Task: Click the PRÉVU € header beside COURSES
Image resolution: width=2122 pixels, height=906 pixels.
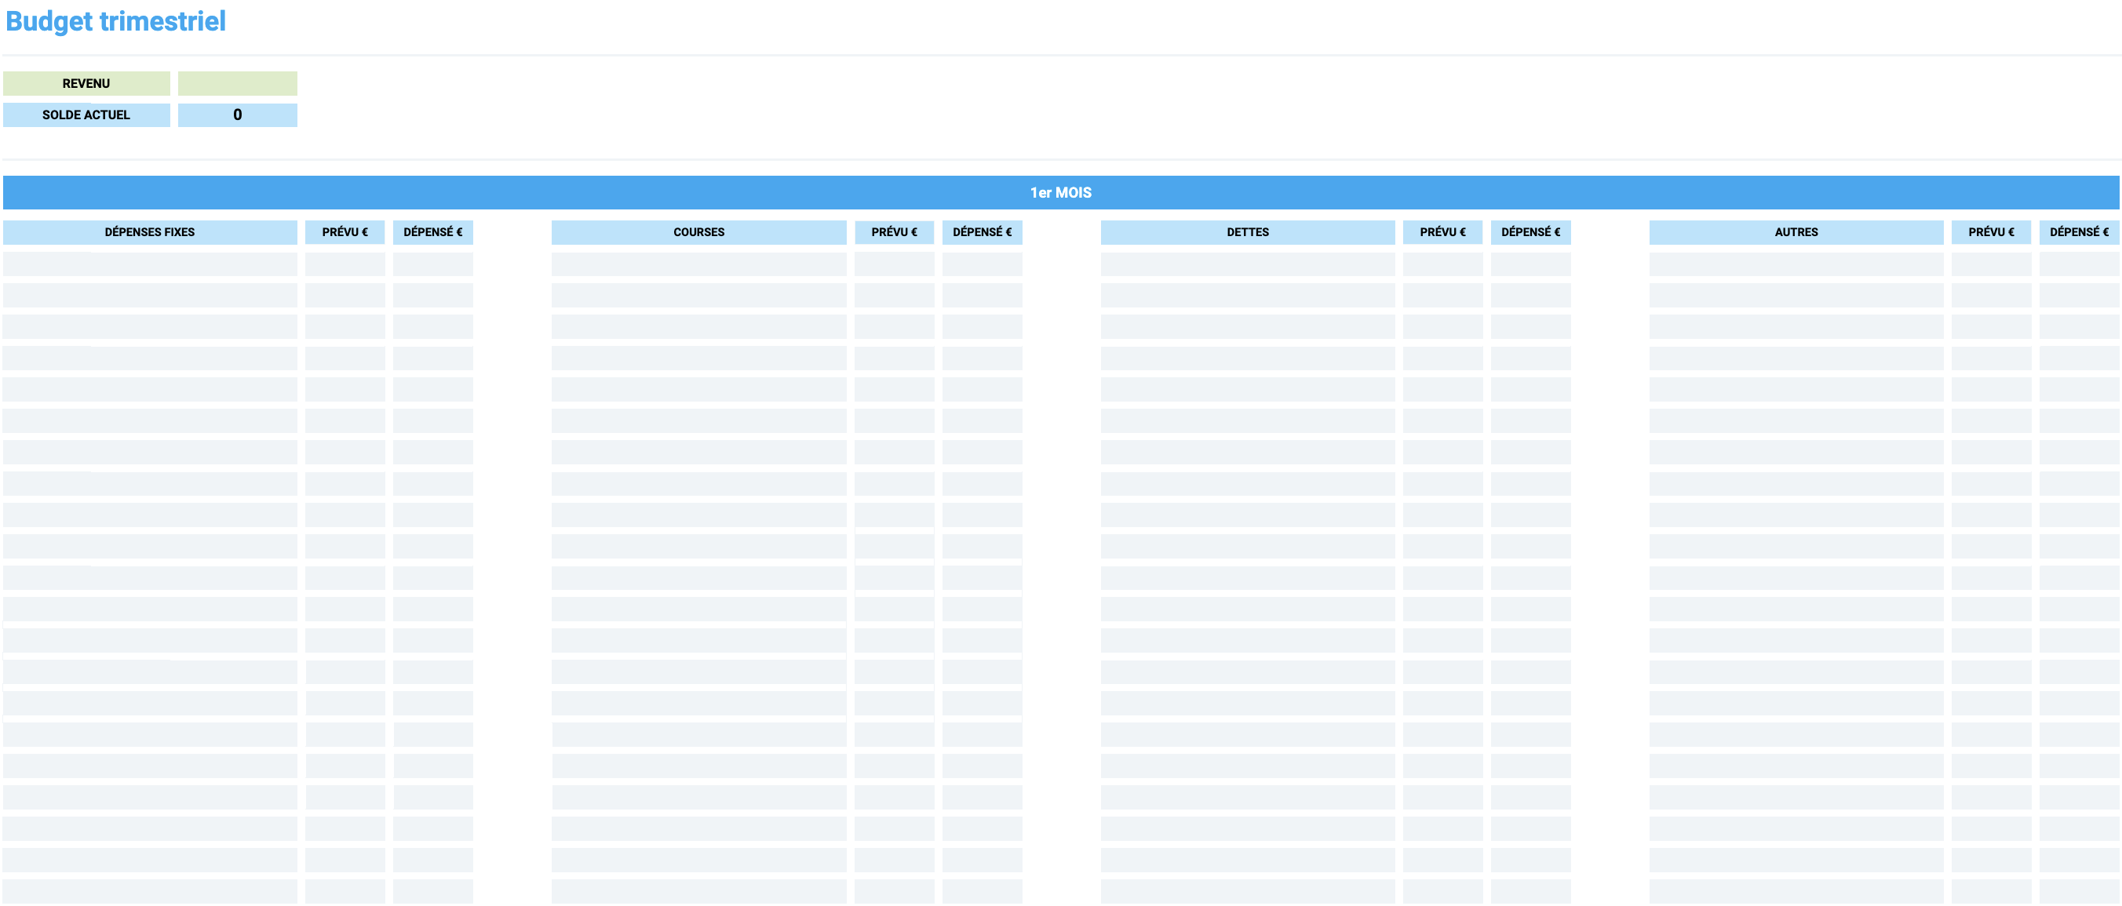Action: pyautogui.click(x=895, y=232)
